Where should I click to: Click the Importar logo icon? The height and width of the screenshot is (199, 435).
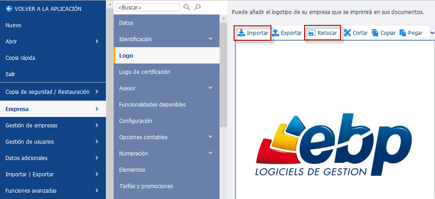(241, 33)
